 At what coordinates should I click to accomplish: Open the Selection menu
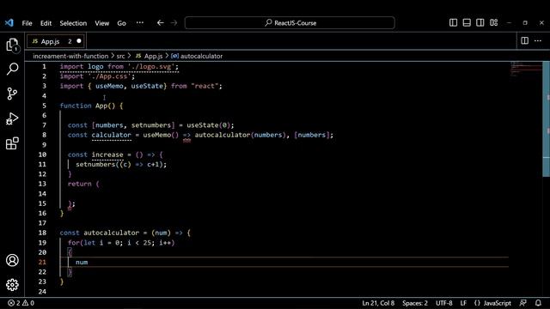73,23
